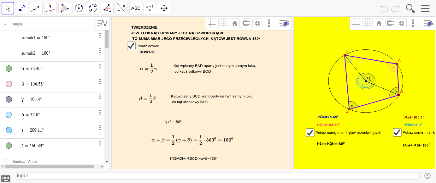
Task: Open more options dots in yellow view
Action: tap(413, 23)
